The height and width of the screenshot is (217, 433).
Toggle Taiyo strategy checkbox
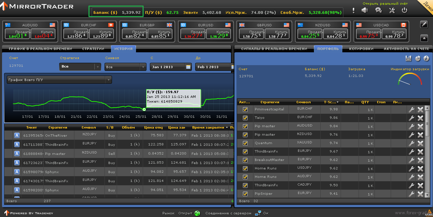(245, 118)
